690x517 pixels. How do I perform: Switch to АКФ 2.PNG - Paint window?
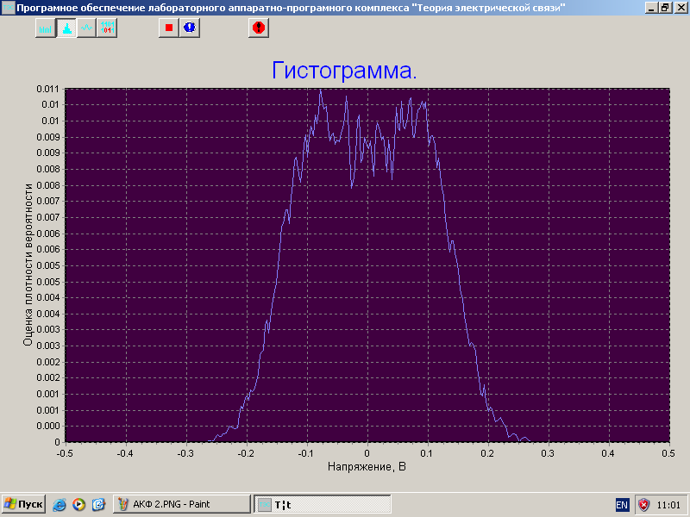[x=182, y=504]
